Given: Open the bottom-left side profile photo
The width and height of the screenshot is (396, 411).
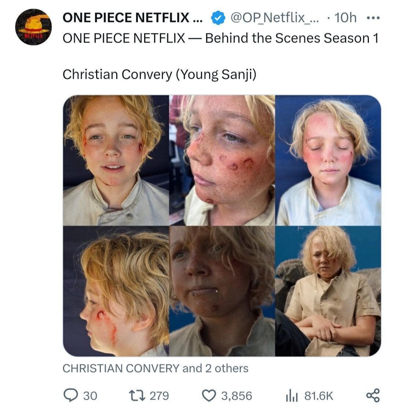Looking at the screenshot, I should pos(116,291).
